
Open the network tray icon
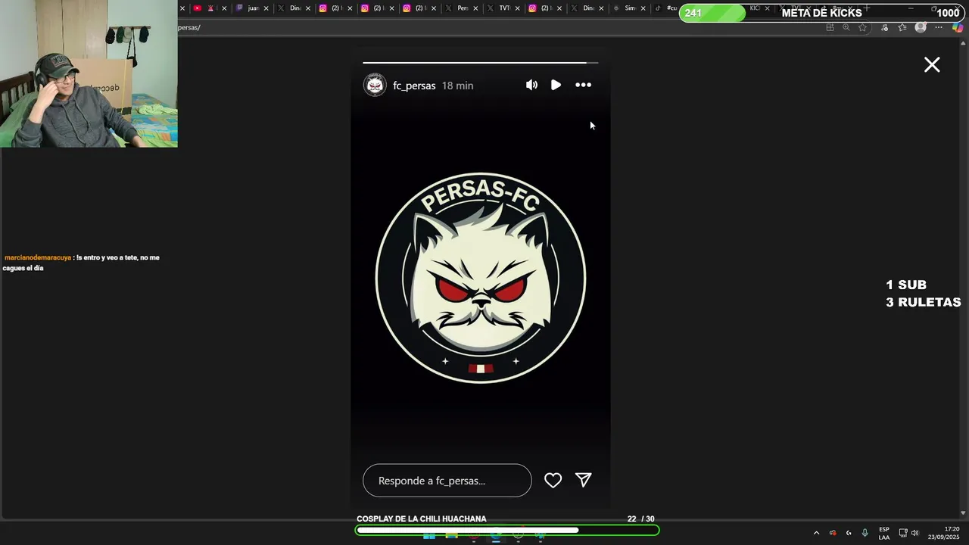point(903,533)
